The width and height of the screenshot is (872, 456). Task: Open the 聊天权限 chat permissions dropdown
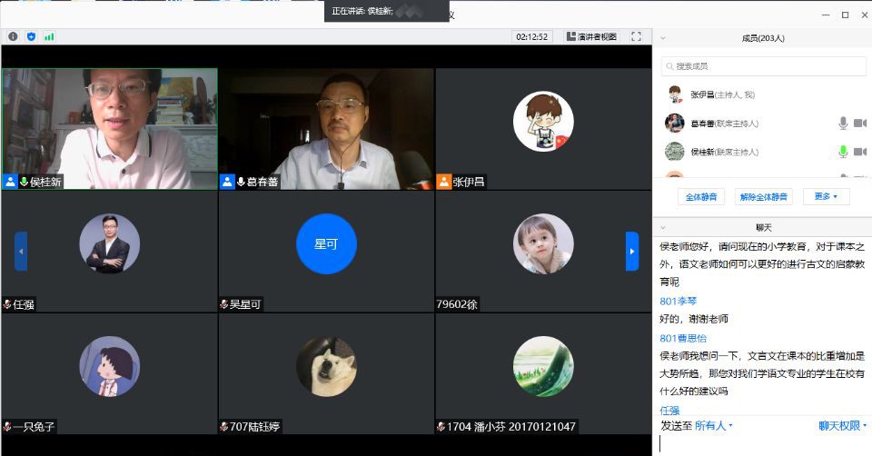coord(842,425)
